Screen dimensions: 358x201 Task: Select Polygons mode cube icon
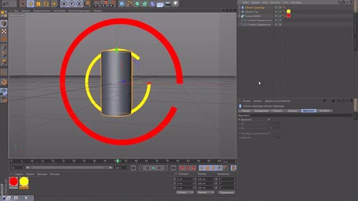tap(4, 62)
